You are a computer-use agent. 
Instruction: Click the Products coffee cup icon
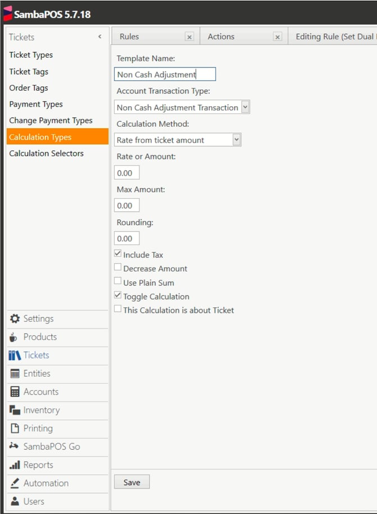(13, 337)
